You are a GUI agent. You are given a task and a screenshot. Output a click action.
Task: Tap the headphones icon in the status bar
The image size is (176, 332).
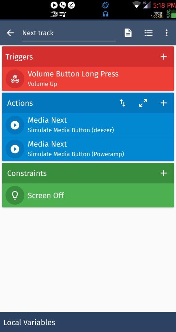pyautogui.click(x=106, y=14)
